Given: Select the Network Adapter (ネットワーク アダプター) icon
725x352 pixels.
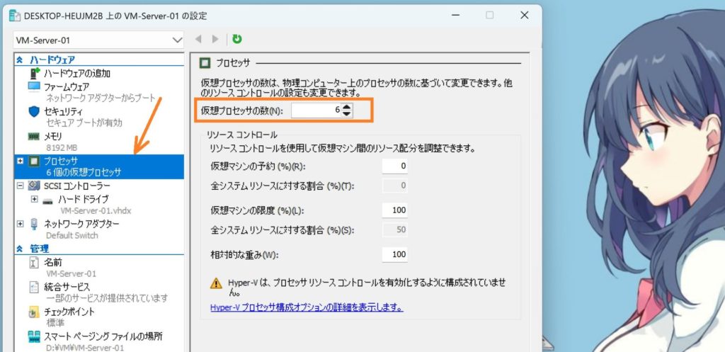Looking at the screenshot, I should (x=34, y=224).
